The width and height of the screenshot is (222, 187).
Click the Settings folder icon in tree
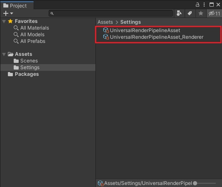coord(16,67)
